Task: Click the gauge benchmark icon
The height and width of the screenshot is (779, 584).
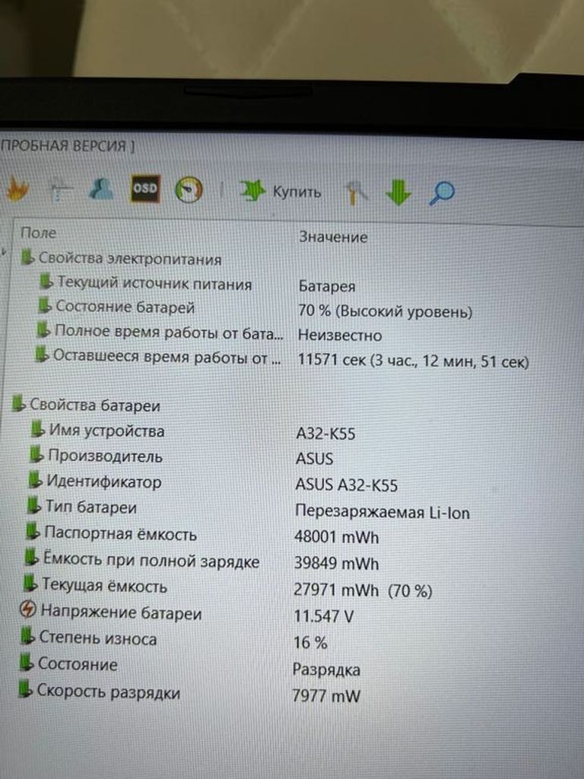Action: tap(189, 189)
